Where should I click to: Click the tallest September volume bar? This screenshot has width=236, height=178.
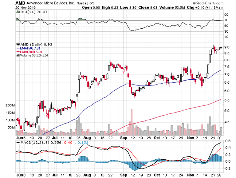pos(132,123)
